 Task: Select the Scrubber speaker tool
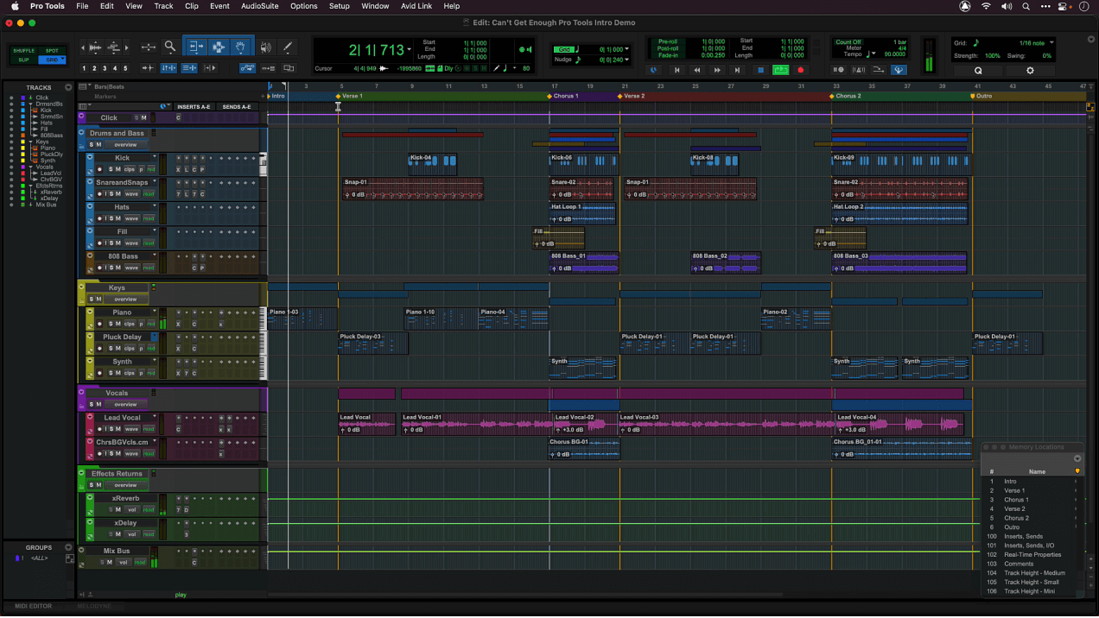(x=265, y=47)
